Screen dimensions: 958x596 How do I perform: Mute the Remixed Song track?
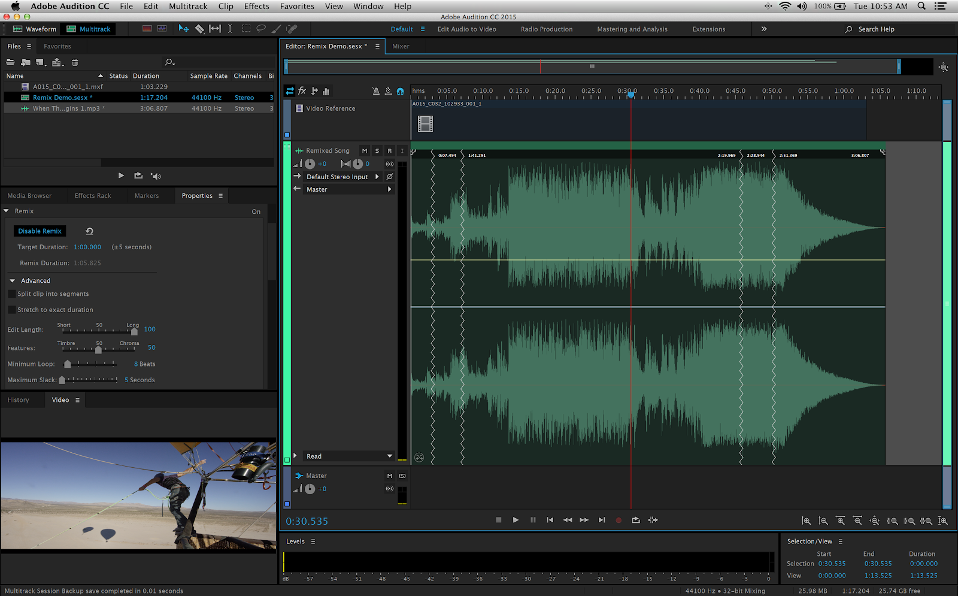[x=364, y=151]
